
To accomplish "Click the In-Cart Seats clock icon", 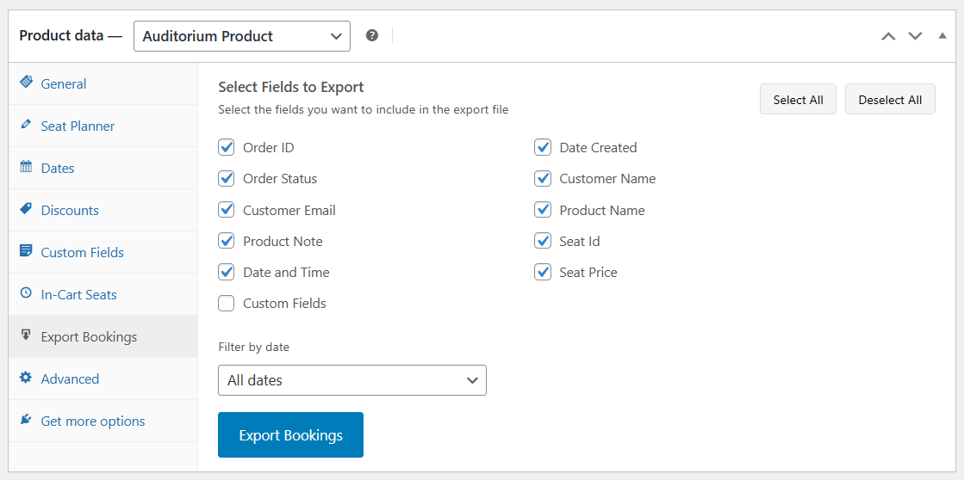I will (x=26, y=293).
